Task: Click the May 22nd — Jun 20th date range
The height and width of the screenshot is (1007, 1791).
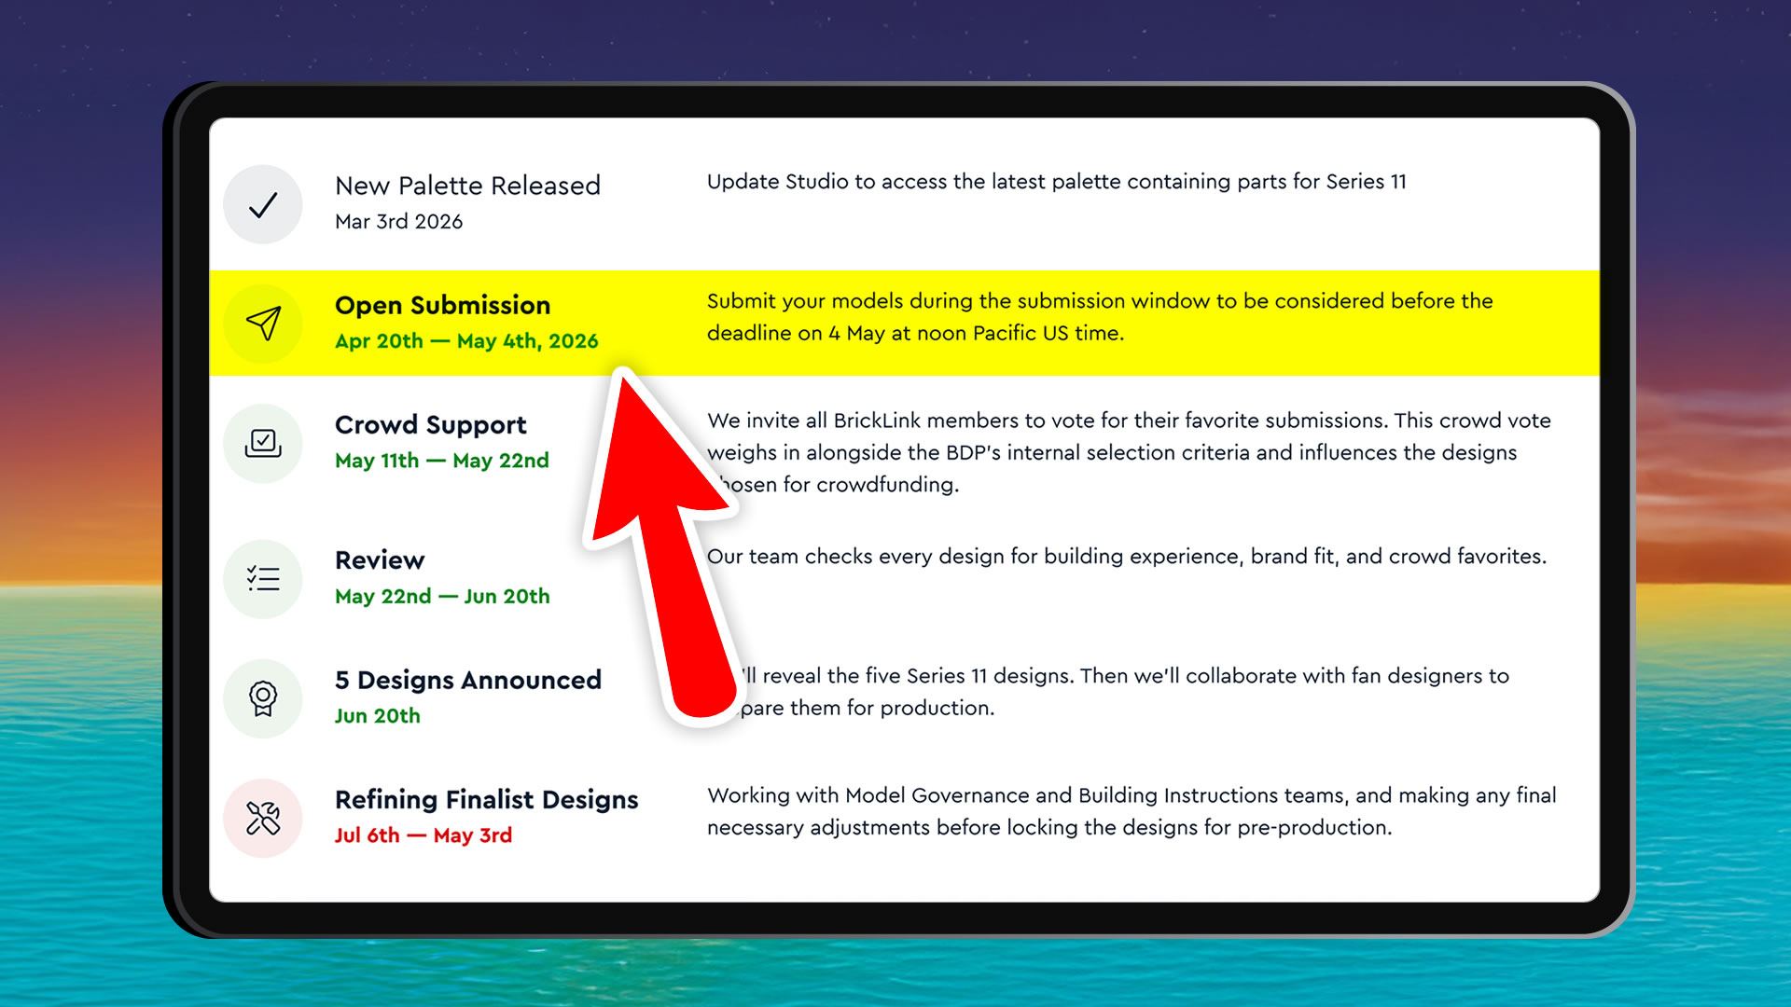Action: [x=442, y=596]
